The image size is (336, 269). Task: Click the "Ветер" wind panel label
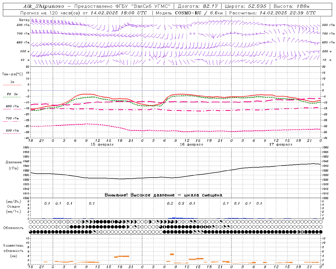(24, 20)
